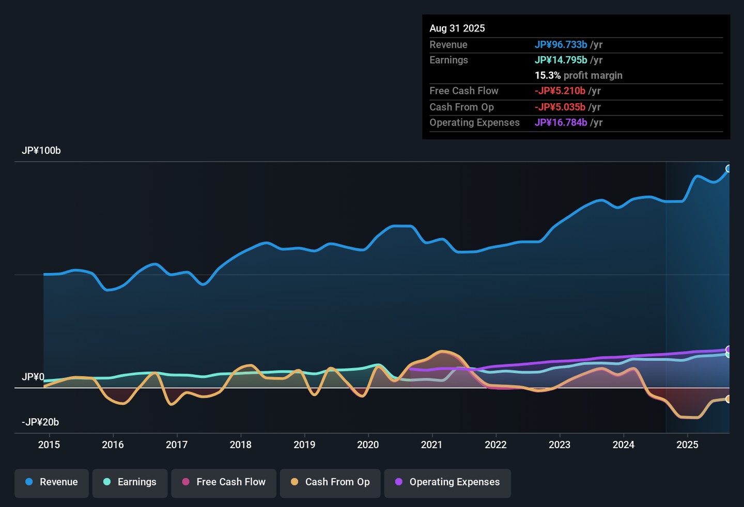Click the orange Cash From Op endpoint marker
This screenshot has width=744, height=507.
(x=729, y=399)
